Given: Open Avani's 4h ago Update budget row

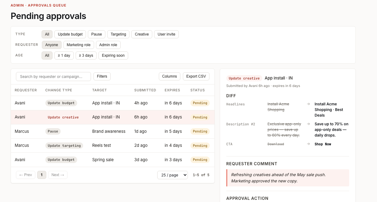Looking at the screenshot, I should coord(113,103).
